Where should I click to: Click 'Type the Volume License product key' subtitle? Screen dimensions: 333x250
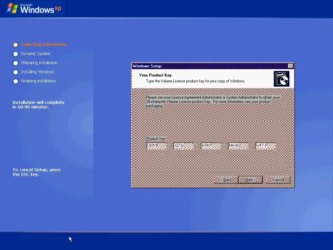pos(195,81)
